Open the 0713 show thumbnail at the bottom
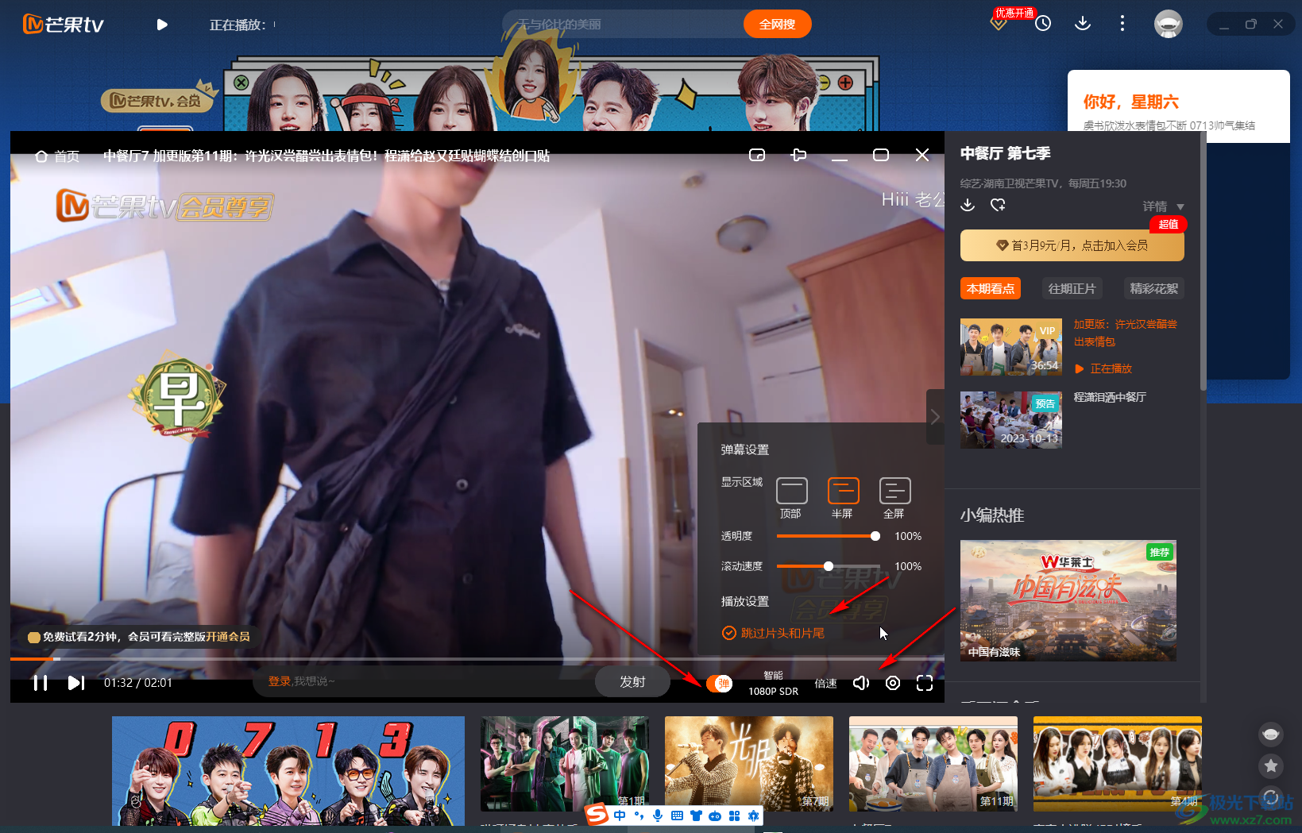This screenshot has width=1302, height=833. pyautogui.click(x=288, y=770)
